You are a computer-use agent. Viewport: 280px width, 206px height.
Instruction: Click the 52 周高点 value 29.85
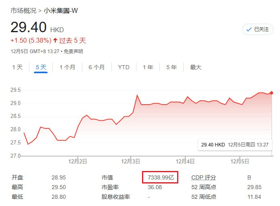(254, 187)
